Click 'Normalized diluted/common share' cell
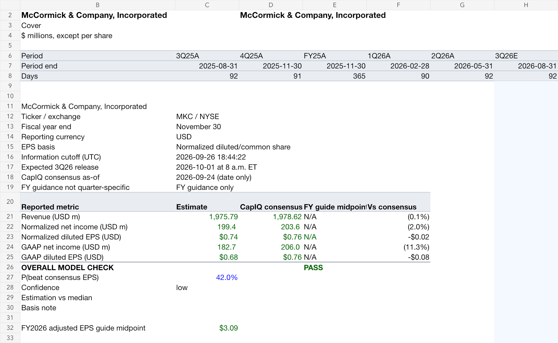 (x=233, y=147)
